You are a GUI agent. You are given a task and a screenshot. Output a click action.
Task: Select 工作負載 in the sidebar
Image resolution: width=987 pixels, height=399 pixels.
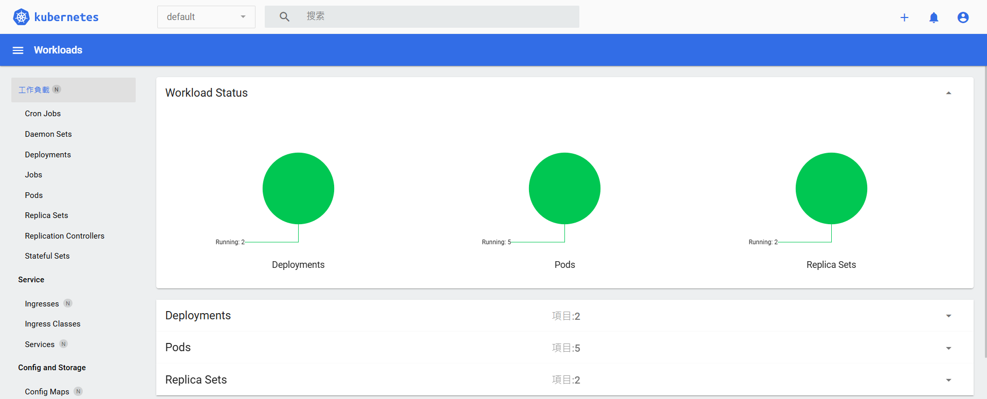(74, 90)
